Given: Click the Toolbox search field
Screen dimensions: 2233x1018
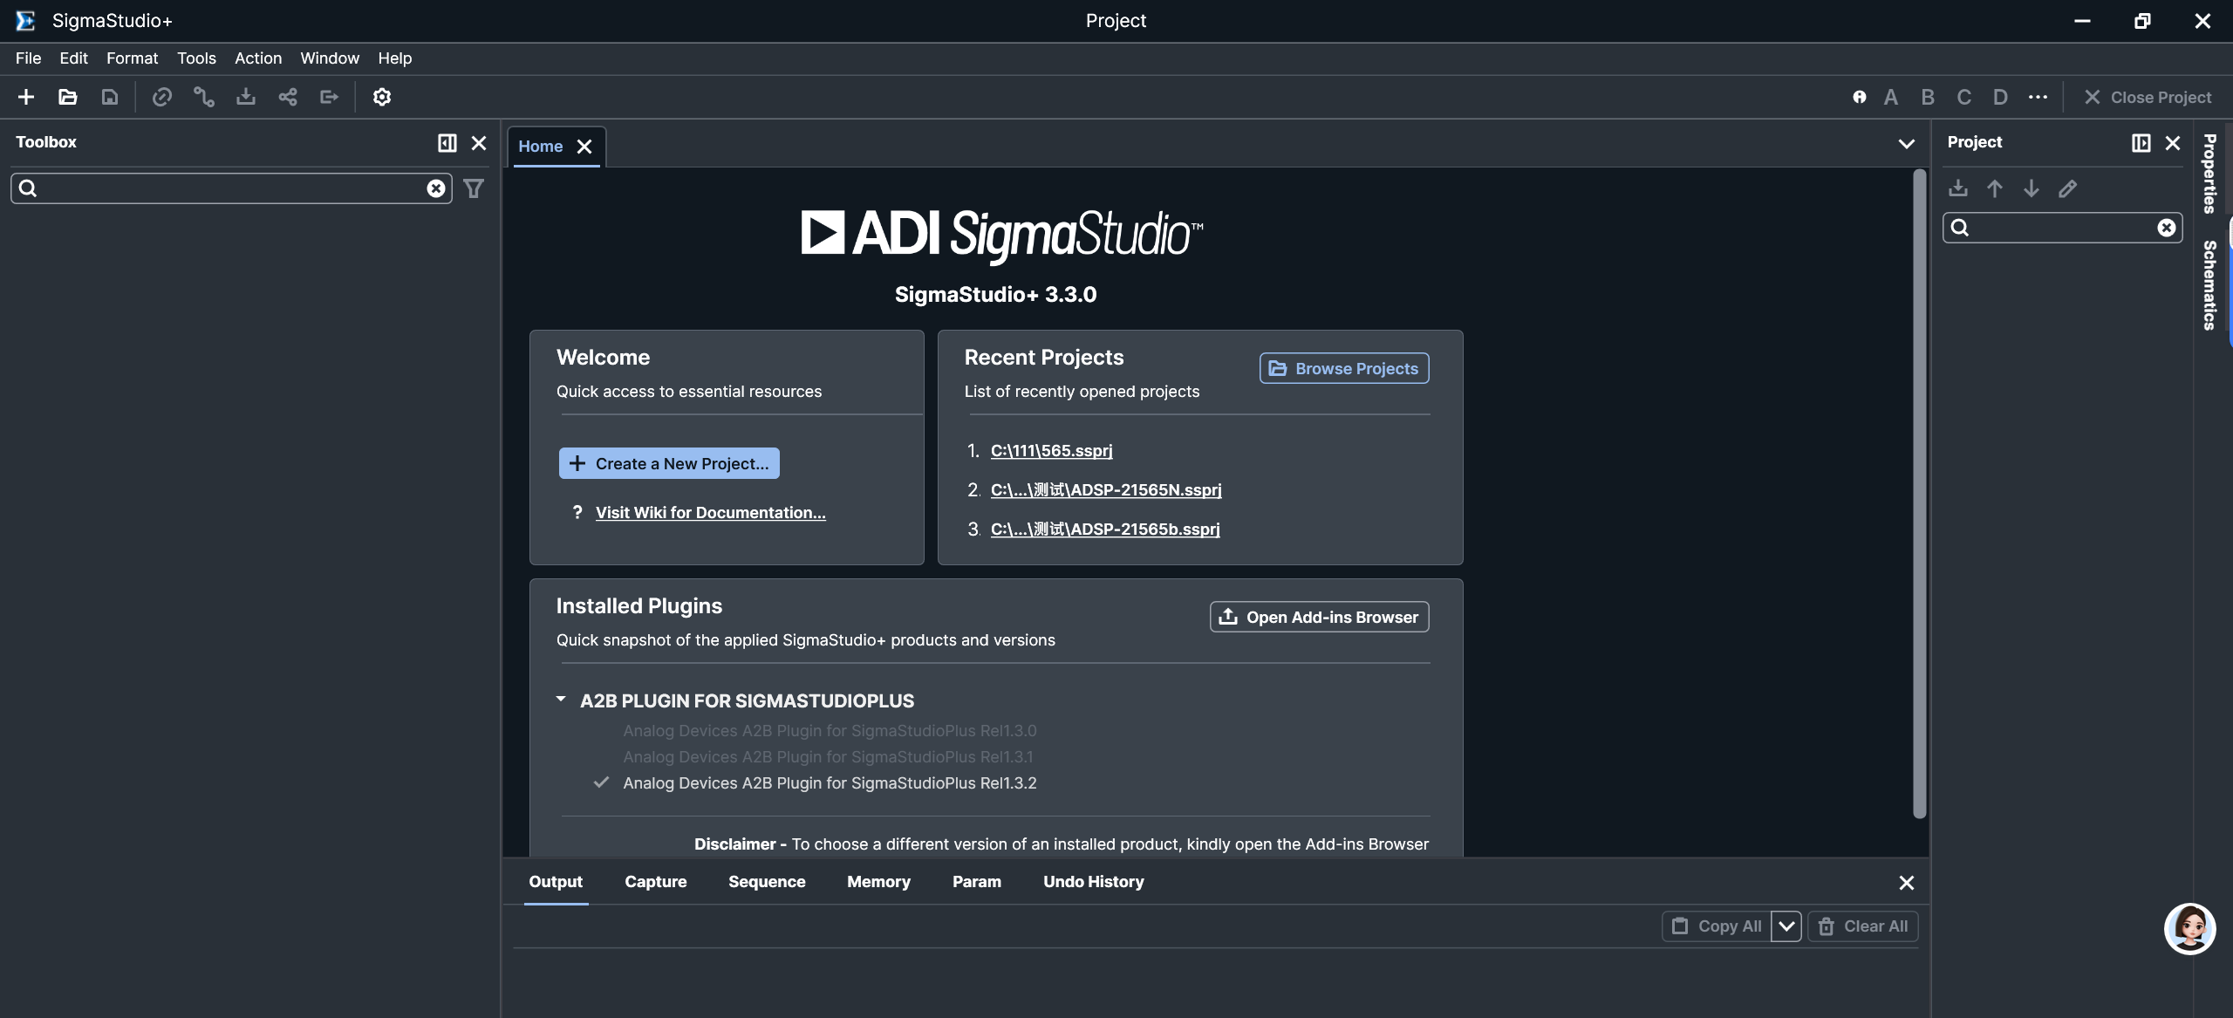Looking at the screenshot, I should [x=231, y=188].
